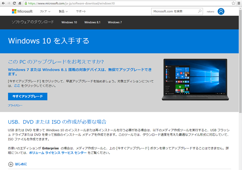Open the nakano account avatar
The height and width of the screenshot is (170, 242).
[x=221, y=11]
